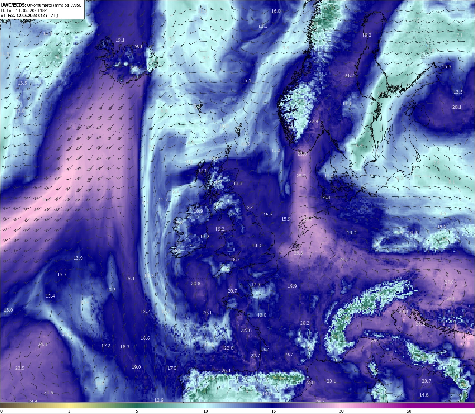The height and width of the screenshot is (414, 475).
Task: Click the map value 27.0
Action: 449,282
